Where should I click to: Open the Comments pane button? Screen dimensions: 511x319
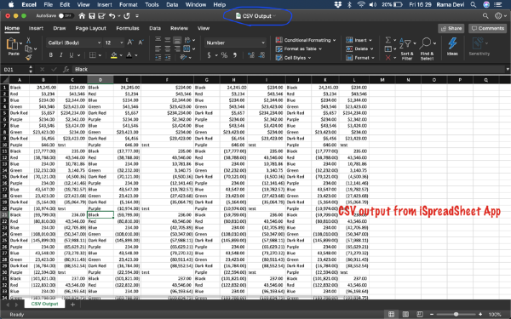(488, 28)
